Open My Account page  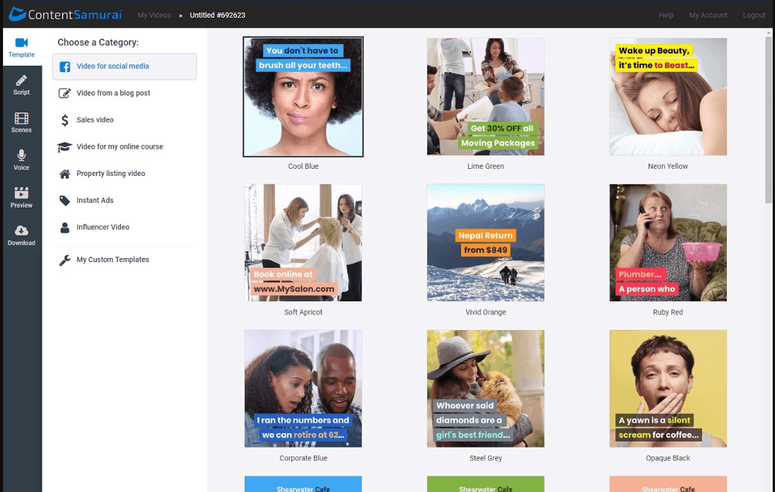point(708,15)
